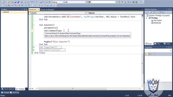The width and height of the screenshot is (173, 97).
Task: Open the Ajouter method name dropdown
Action: click(x=143, y=13)
